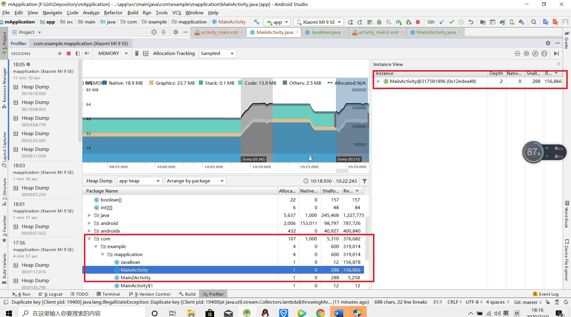The width and height of the screenshot is (571, 317).
Task: Start a new profiler session with the plus icon
Action: tap(59, 53)
